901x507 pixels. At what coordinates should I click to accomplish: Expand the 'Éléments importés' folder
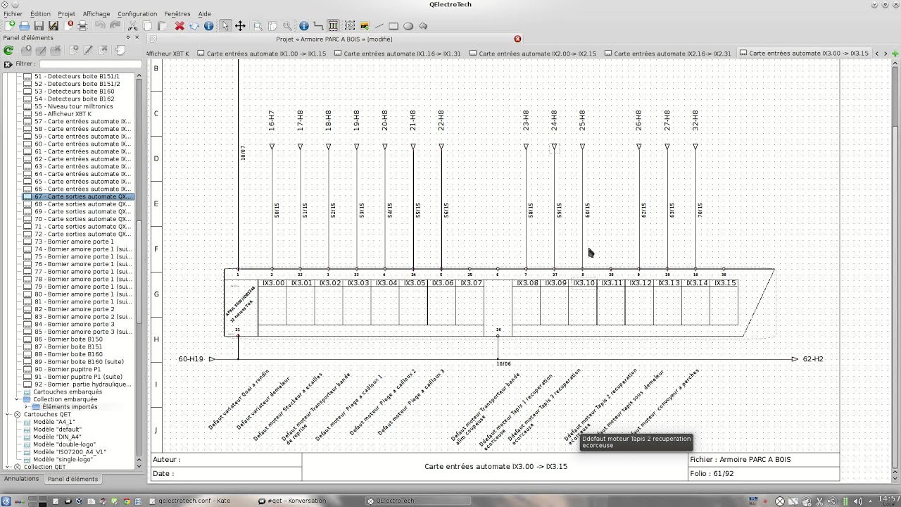pyautogui.click(x=26, y=406)
